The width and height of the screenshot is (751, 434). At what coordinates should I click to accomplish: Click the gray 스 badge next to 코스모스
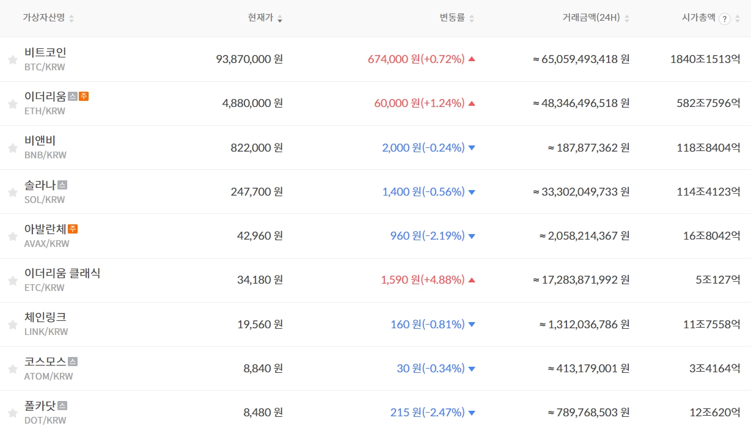pos(73,361)
